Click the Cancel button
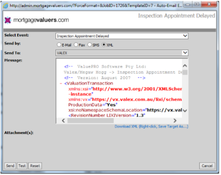 (x=207, y=166)
